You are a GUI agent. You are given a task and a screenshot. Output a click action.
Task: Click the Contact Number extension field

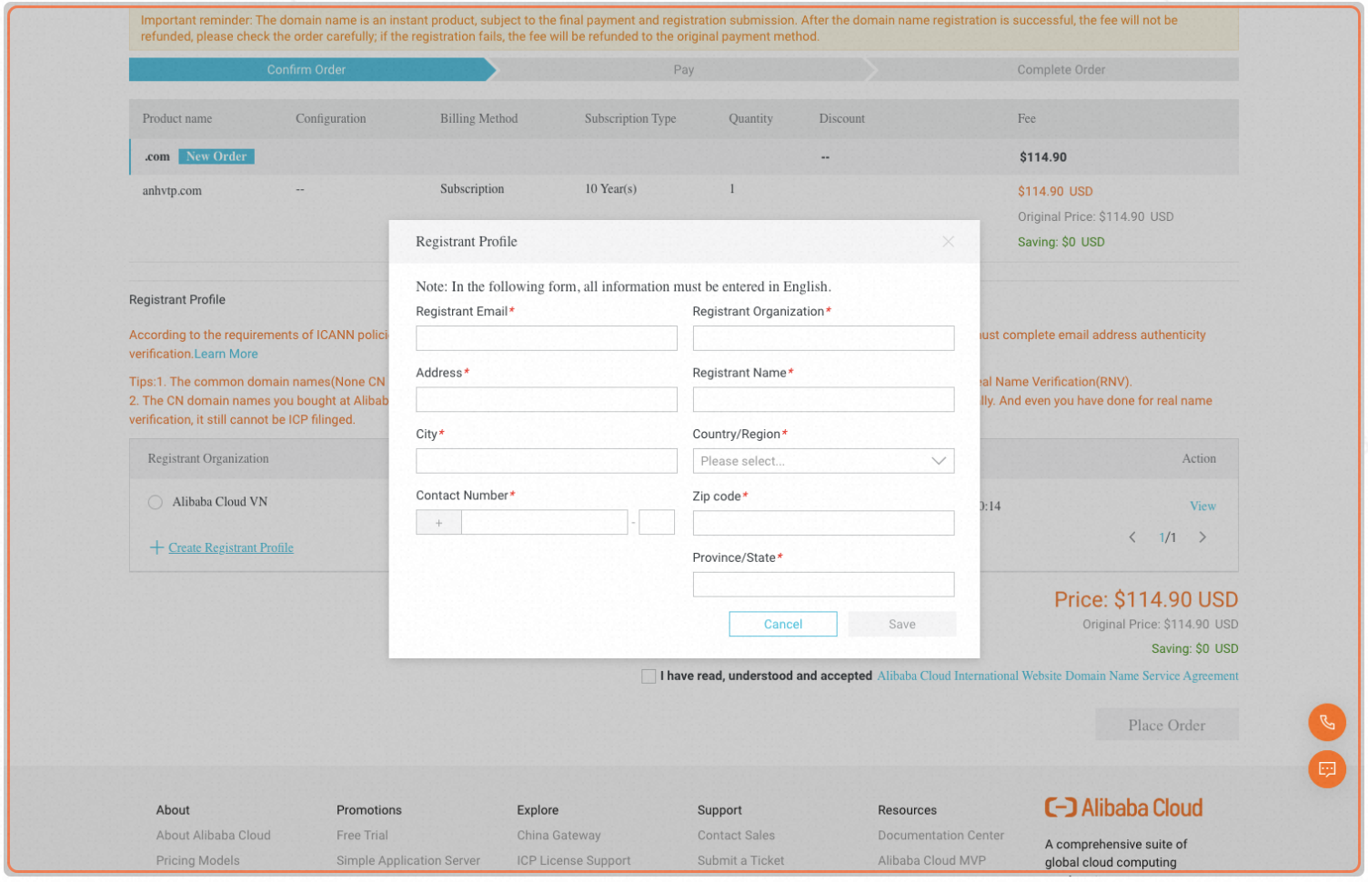[657, 523]
